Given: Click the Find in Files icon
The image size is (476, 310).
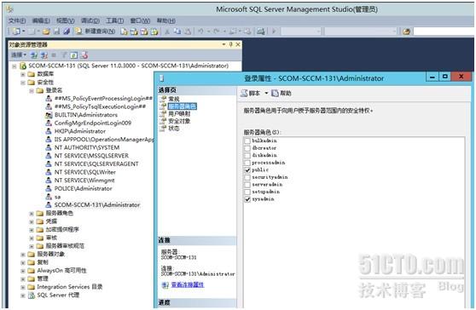Looking at the screenshot, I should [406, 32].
